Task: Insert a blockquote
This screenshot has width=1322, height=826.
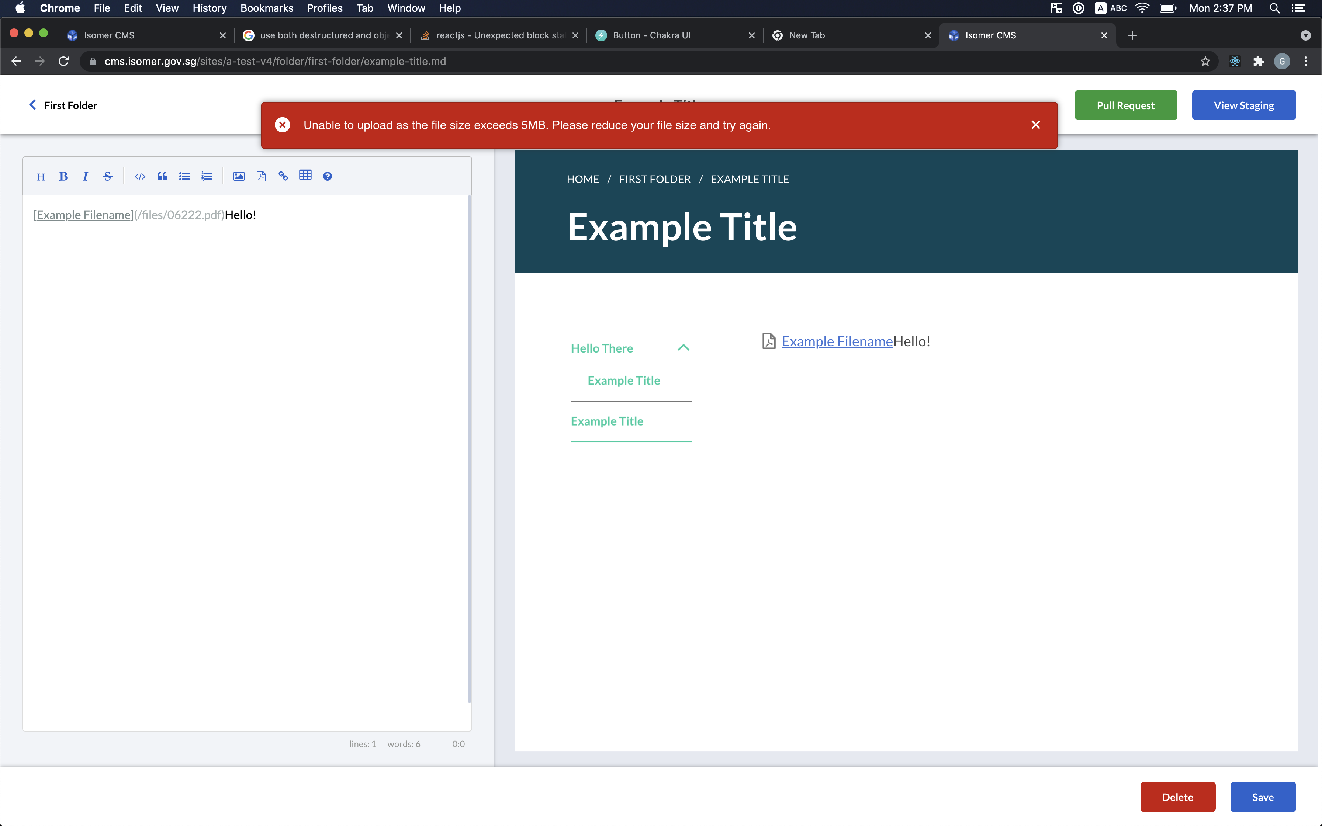Action: tap(162, 176)
